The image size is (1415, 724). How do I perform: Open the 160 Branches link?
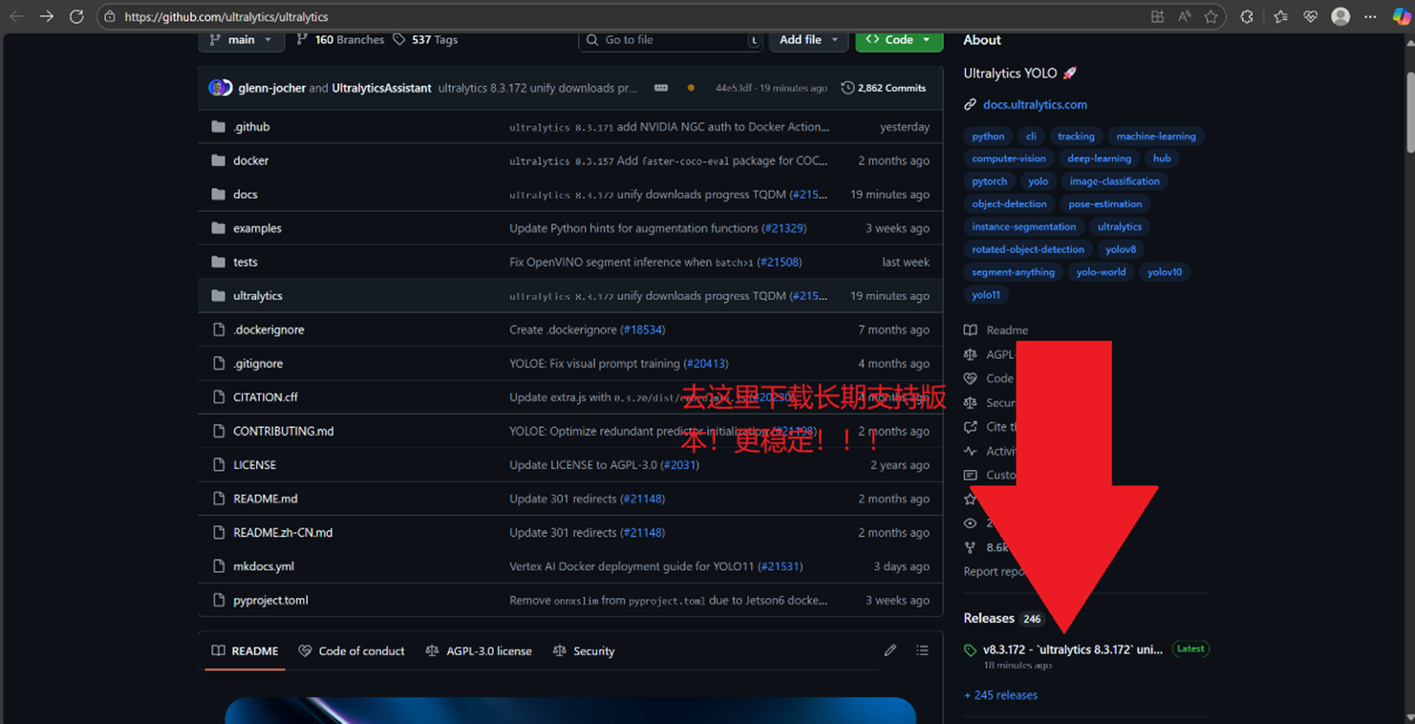pos(340,40)
